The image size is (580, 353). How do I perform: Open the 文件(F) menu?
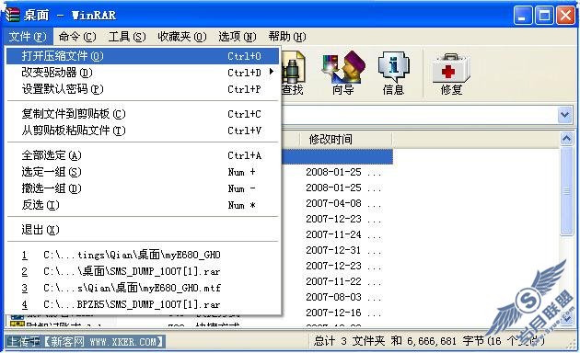click(x=29, y=37)
